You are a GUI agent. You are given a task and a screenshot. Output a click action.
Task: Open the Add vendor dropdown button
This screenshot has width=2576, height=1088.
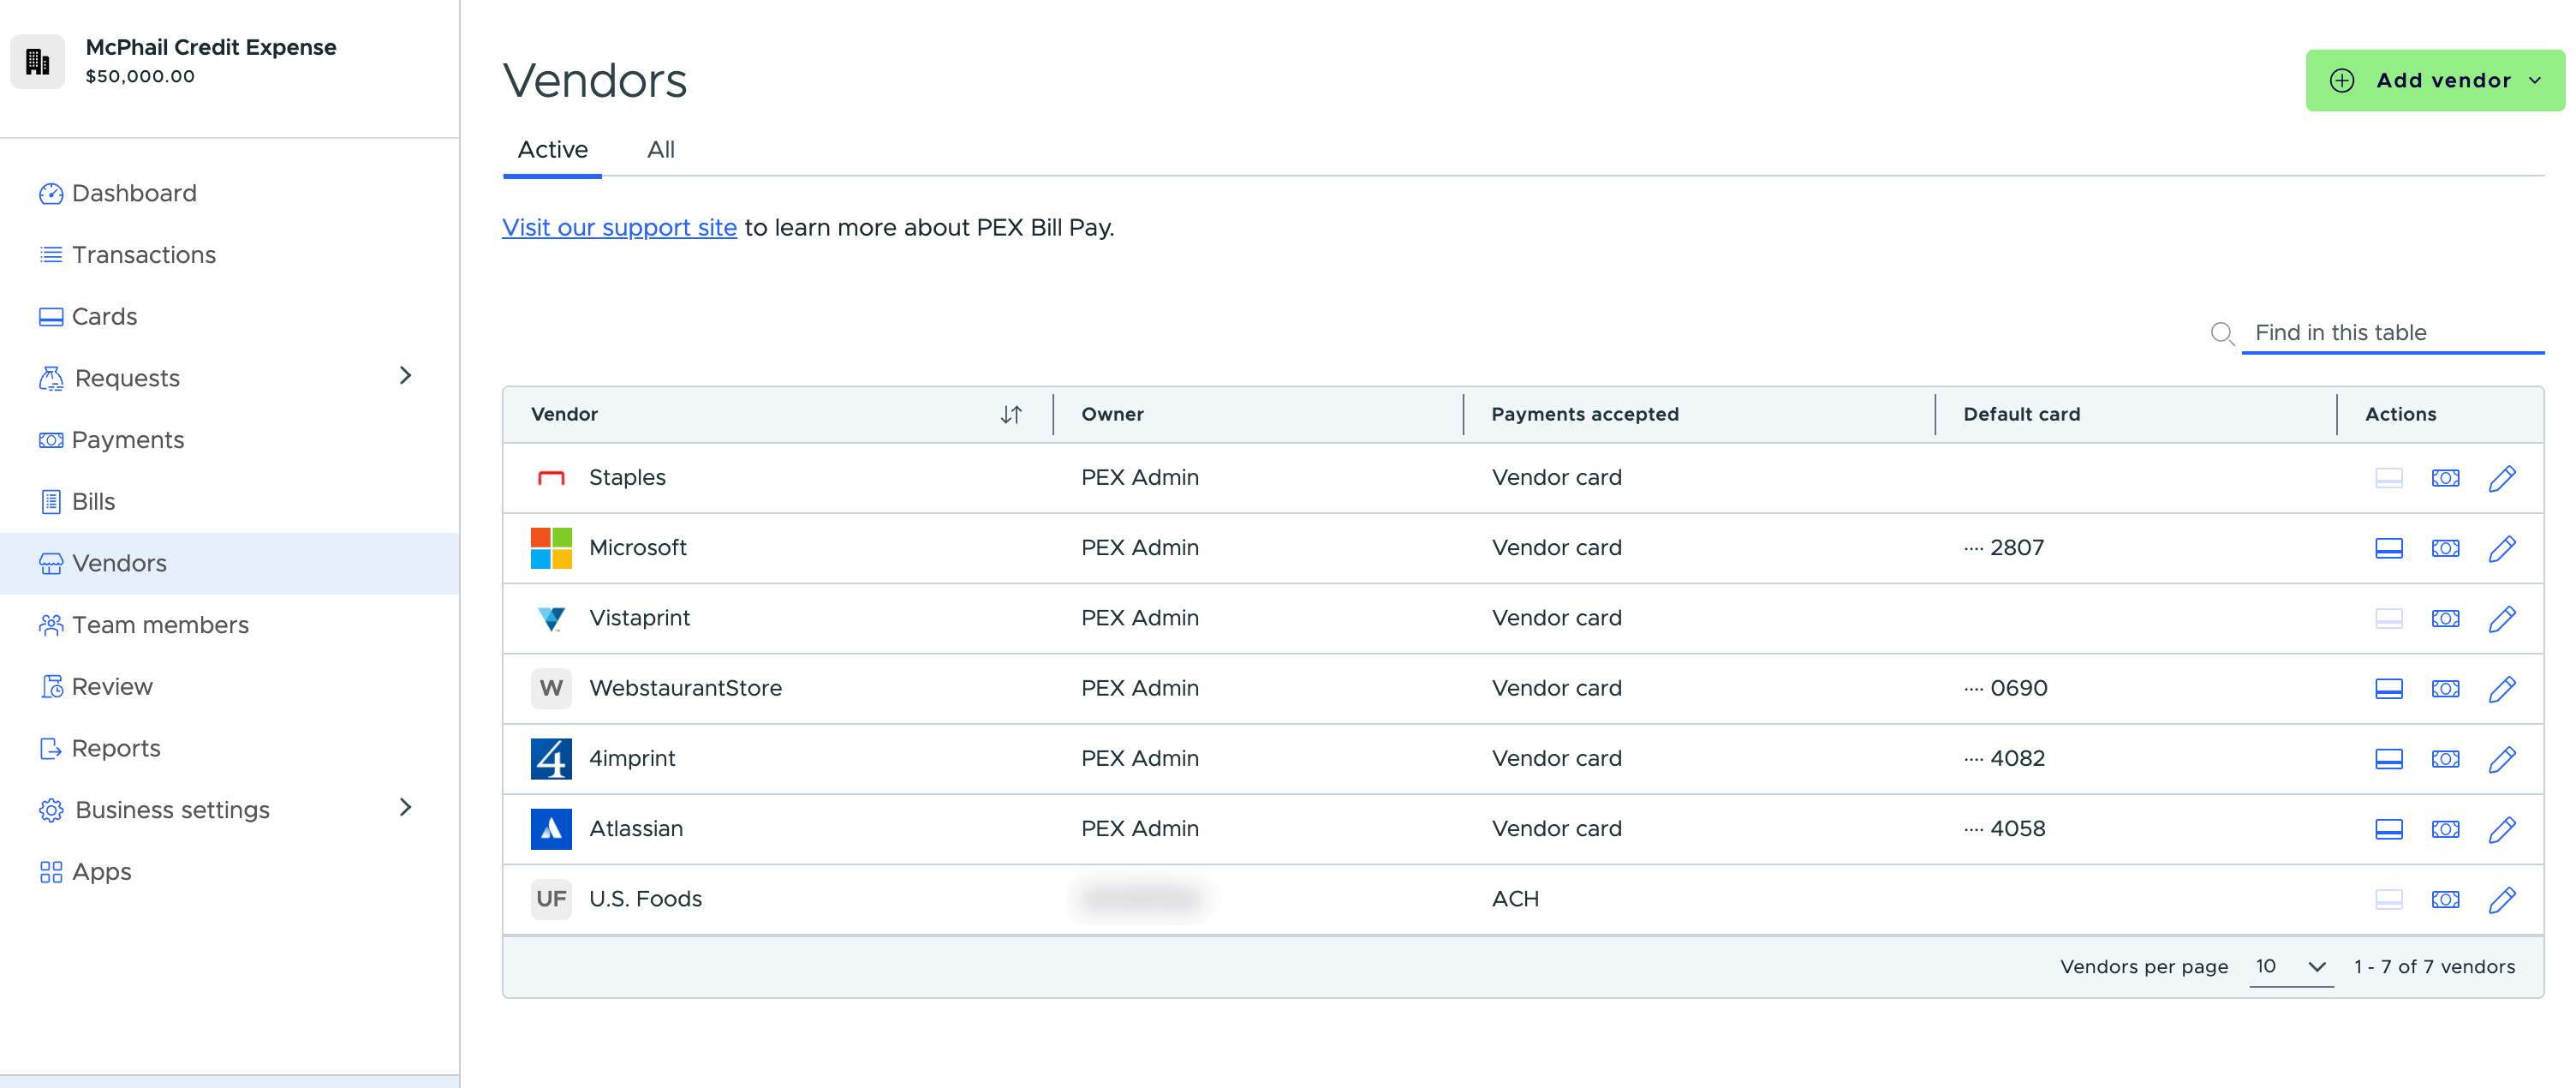click(x=2434, y=80)
